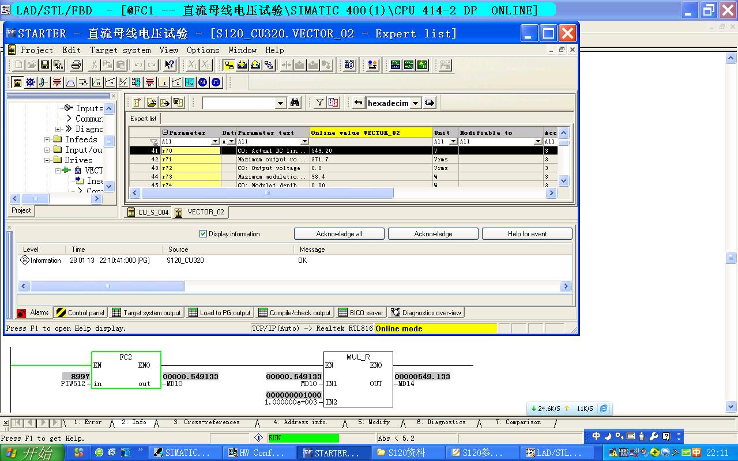
Task: Click the first expert list icon in drive toolbar
Action: [x=17, y=82]
